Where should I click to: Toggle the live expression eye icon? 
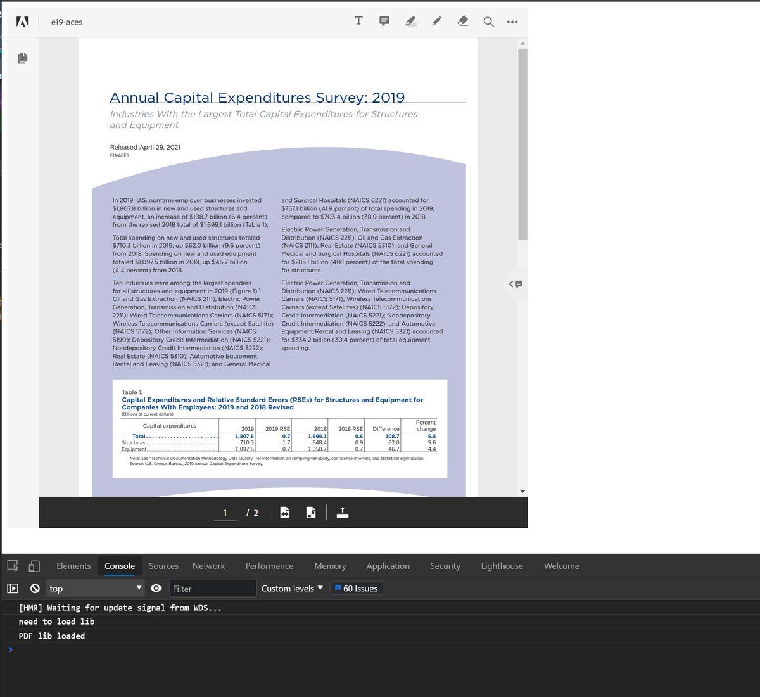(x=156, y=589)
